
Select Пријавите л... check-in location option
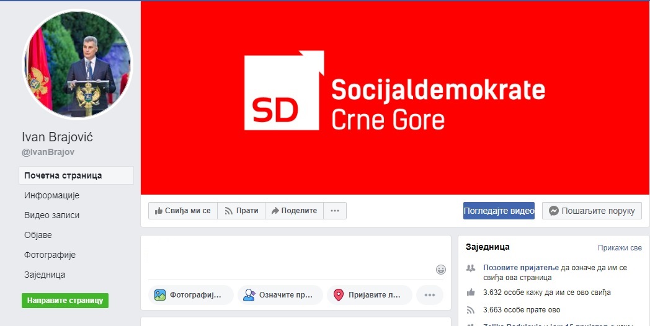370,295
